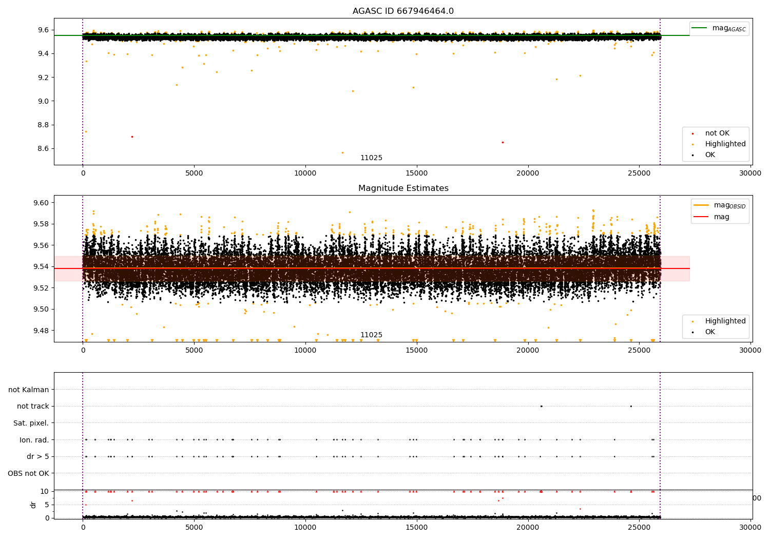
Task: Click the y-axis tick label '9.50'
Action: 41,310
